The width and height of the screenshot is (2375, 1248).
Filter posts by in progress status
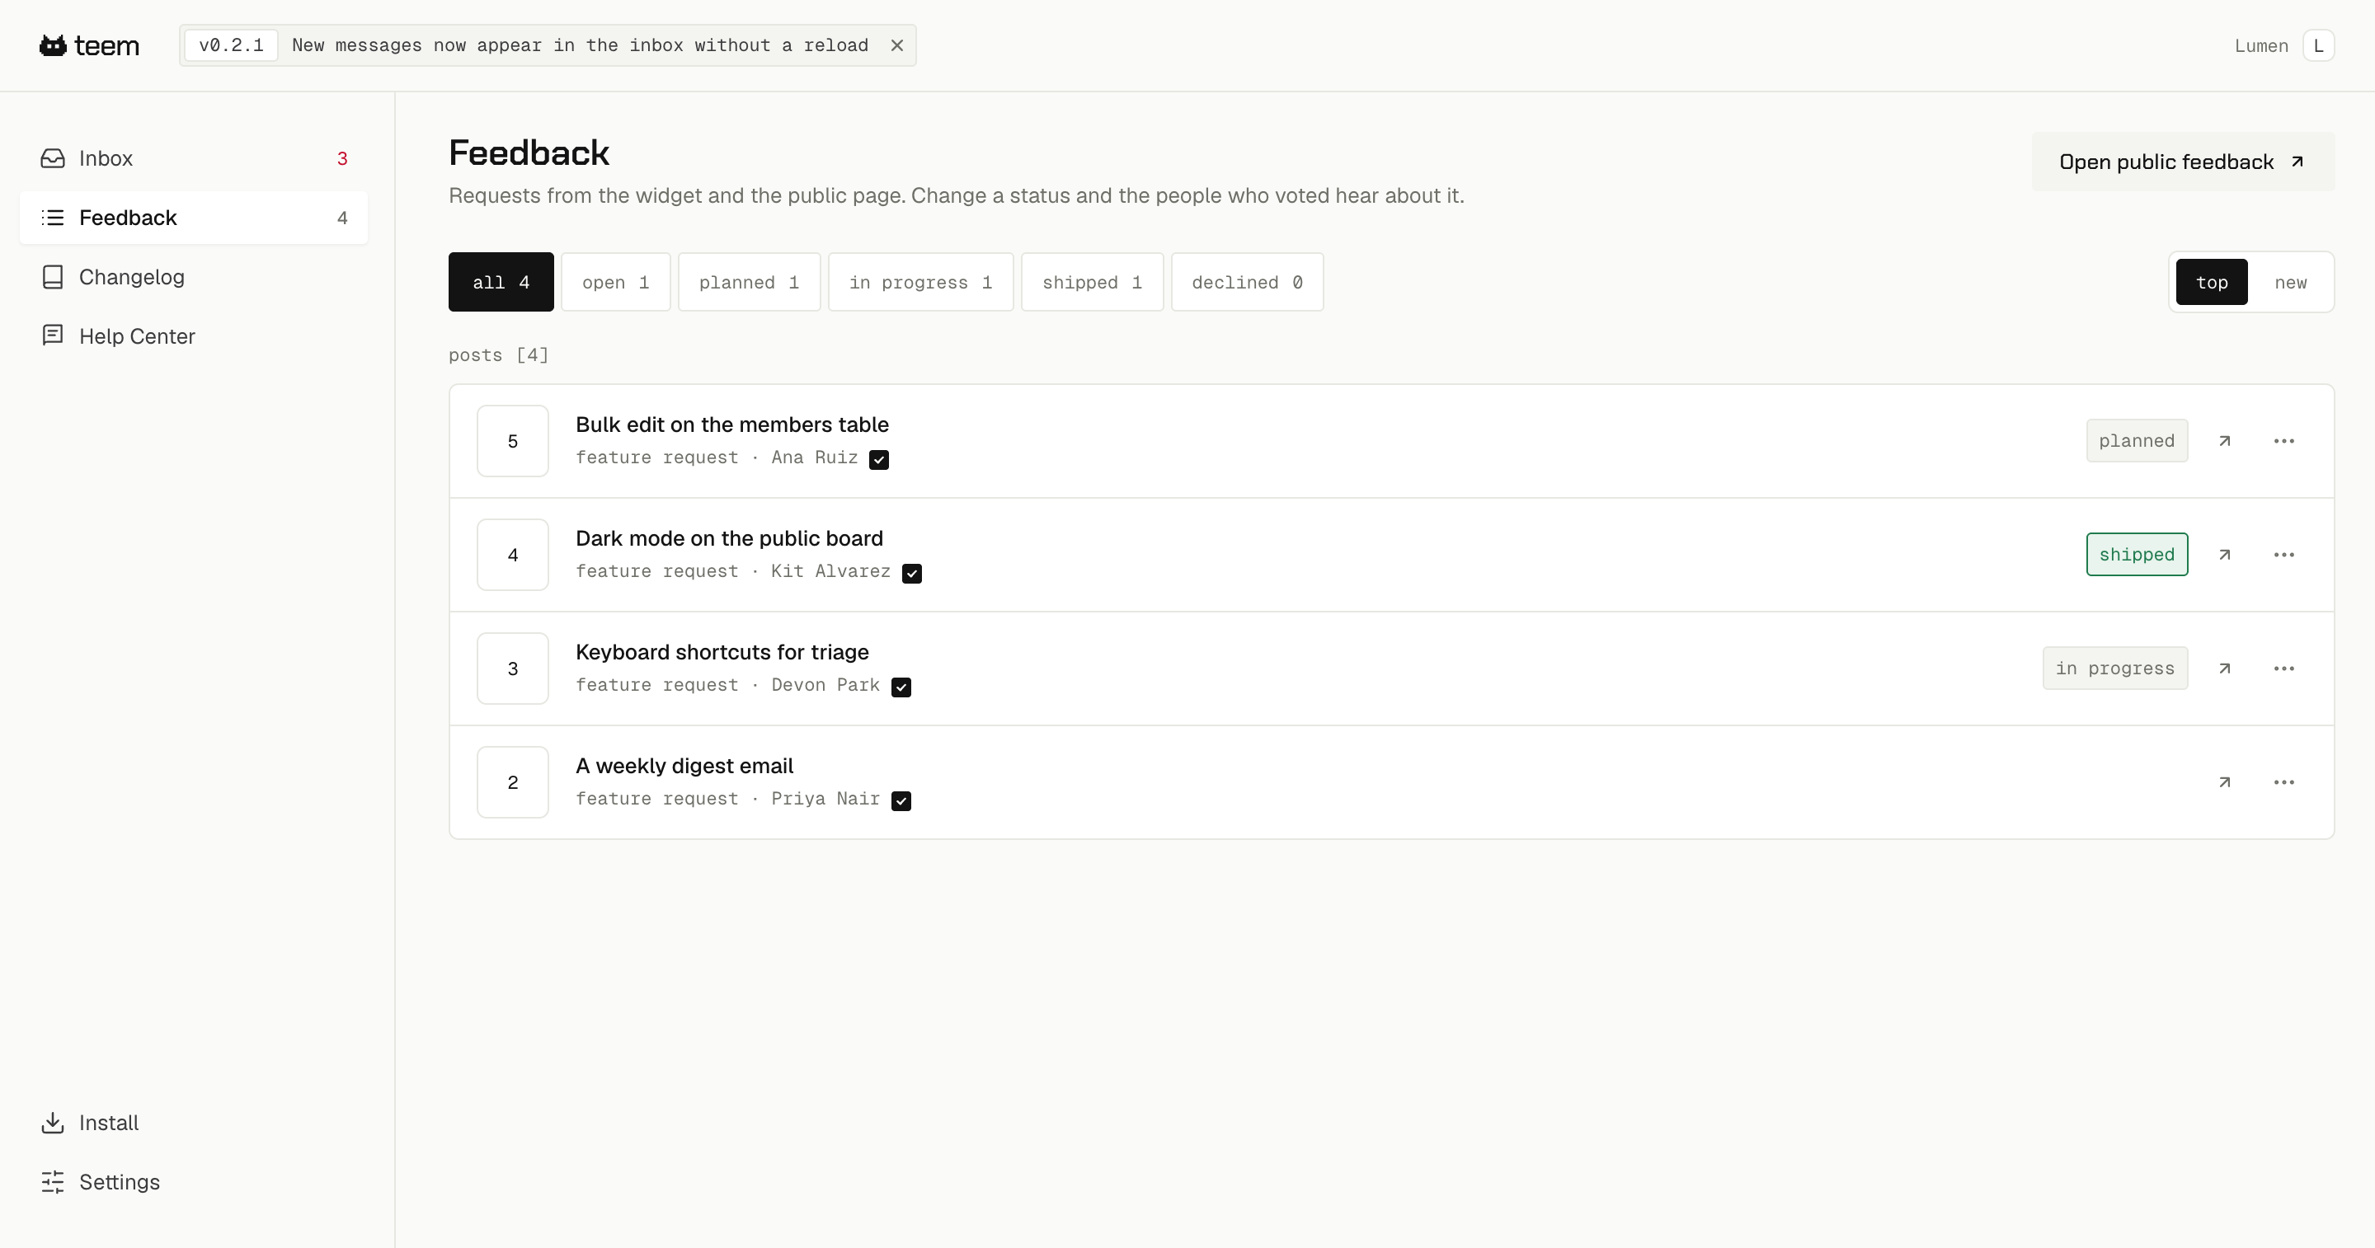(x=920, y=282)
